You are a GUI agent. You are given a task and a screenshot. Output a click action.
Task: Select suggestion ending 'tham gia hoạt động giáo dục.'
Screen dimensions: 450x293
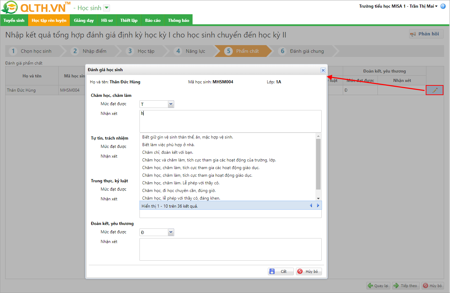click(228, 175)
